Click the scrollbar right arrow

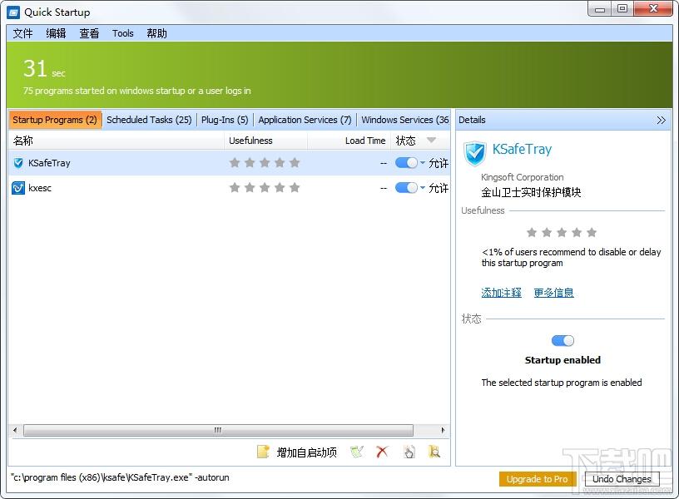pyautogui.click(x=443, y=430)
